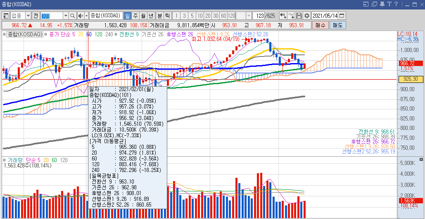Open the stock code search magnifier
This screenshot has width=425, height=219.
click(x=72, y=16)
